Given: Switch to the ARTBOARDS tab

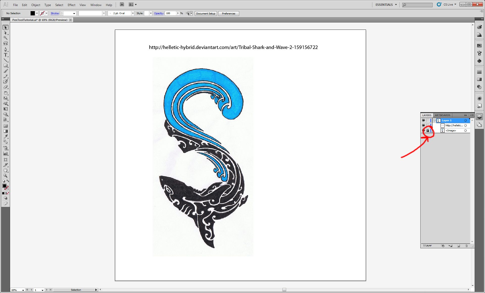Looking at the screenshot, I should (442, 115).
